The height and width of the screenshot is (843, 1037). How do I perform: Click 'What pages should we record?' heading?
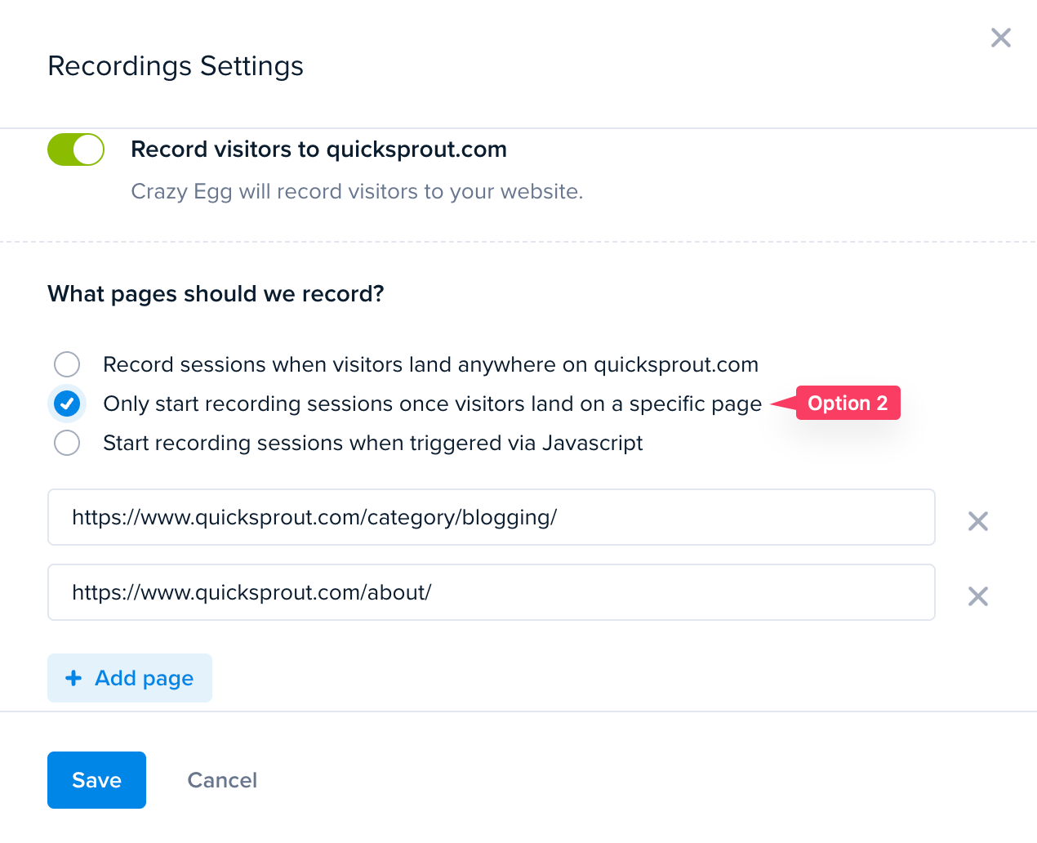tap(216, 294)
